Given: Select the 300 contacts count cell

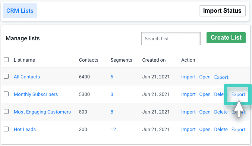Looking at the screenshot, I should [83, 130].
